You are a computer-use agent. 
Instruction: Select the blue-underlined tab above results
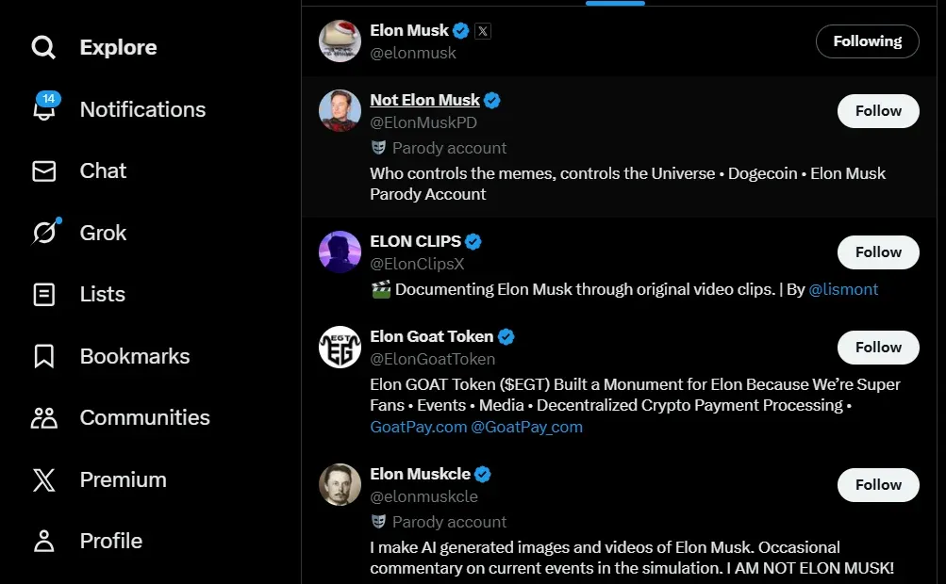point(615,3)
